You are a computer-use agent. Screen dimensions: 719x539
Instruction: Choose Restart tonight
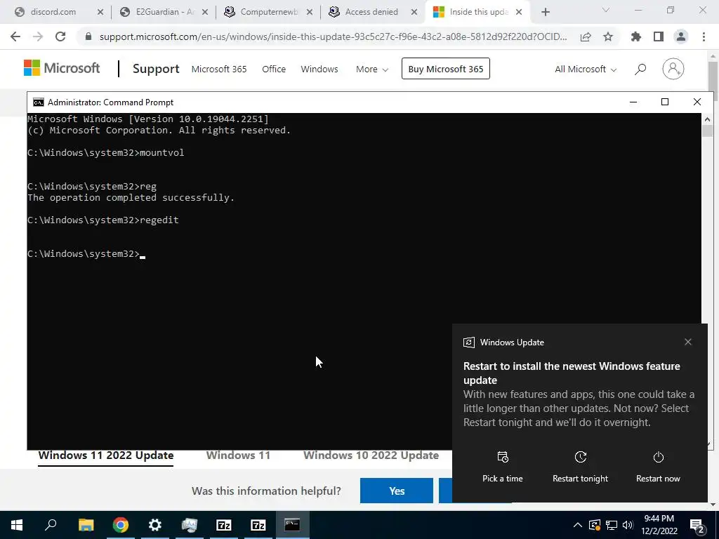click(x=580, y=467)
